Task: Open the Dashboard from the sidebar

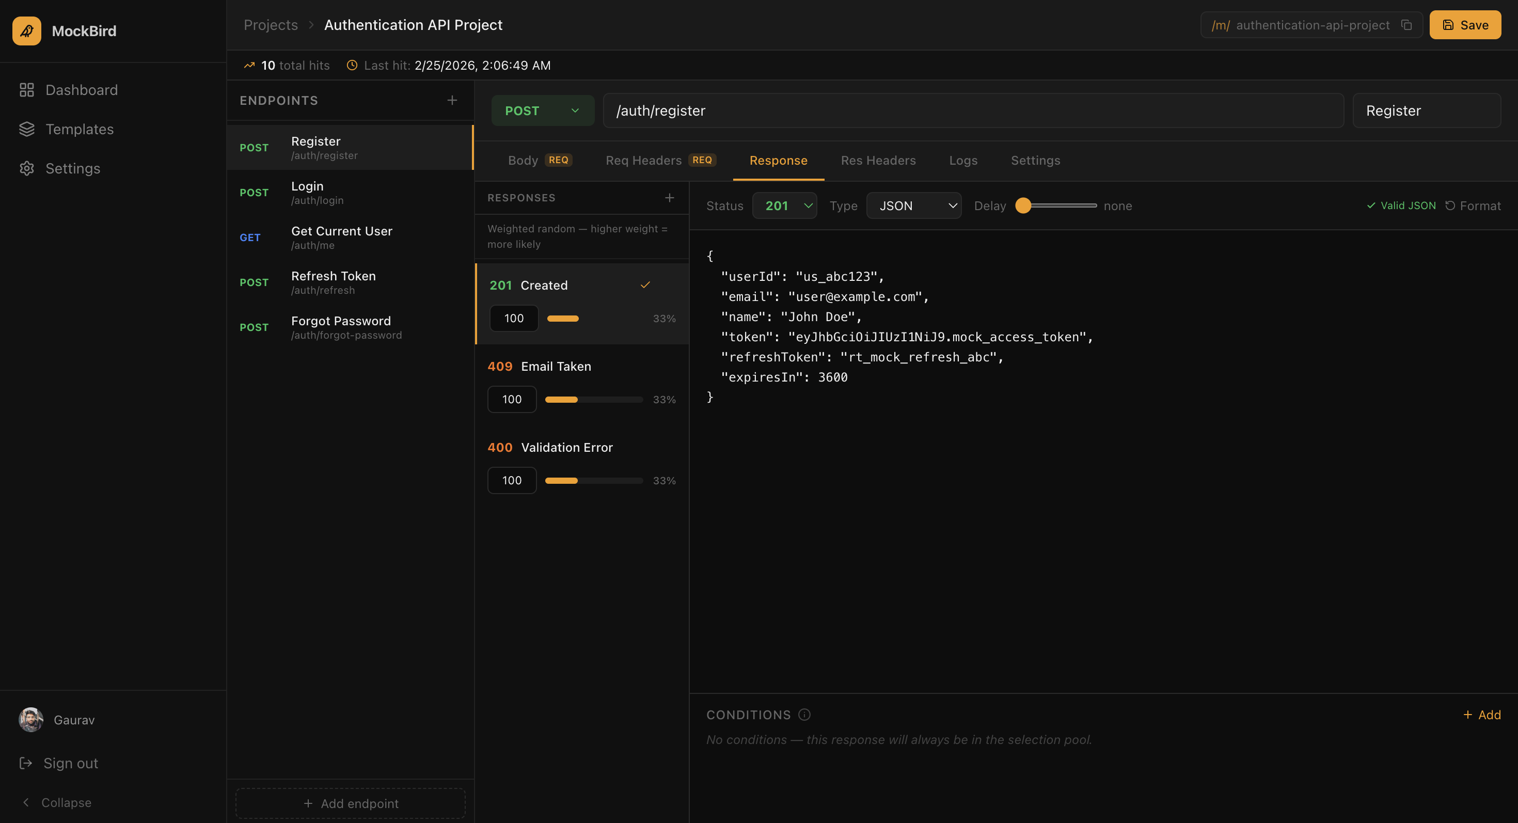Action: coord(82,89)
